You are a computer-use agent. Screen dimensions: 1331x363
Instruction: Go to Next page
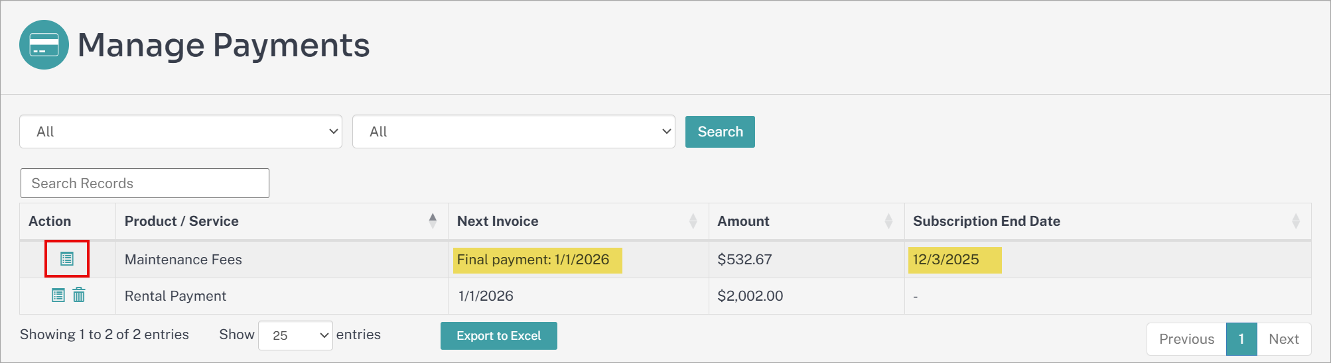[x=1284, y=339]
